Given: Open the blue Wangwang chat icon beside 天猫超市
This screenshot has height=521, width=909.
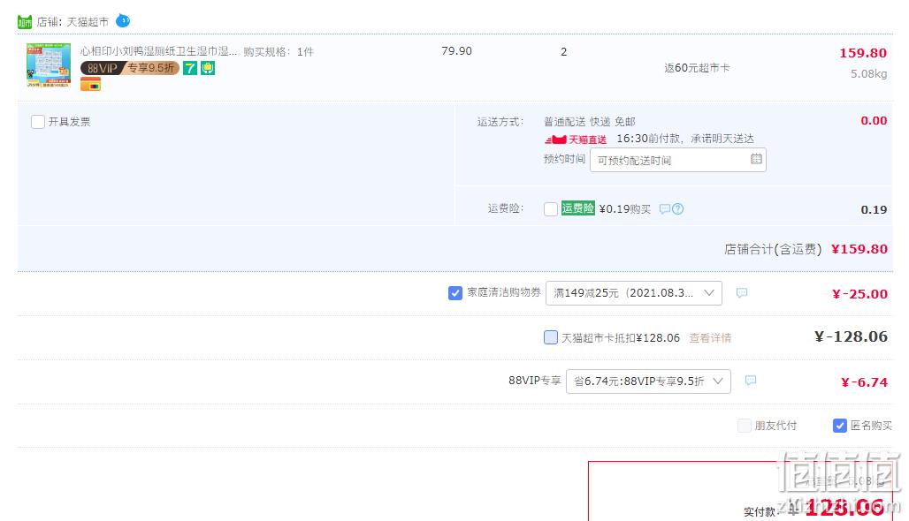Looking at the screenshot, I should coord(123,21).
